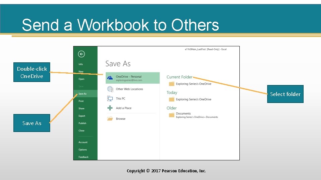321x180 pixels.
Task: Click the Documents folder icon under Older
Action: click(x=172, y=115)
